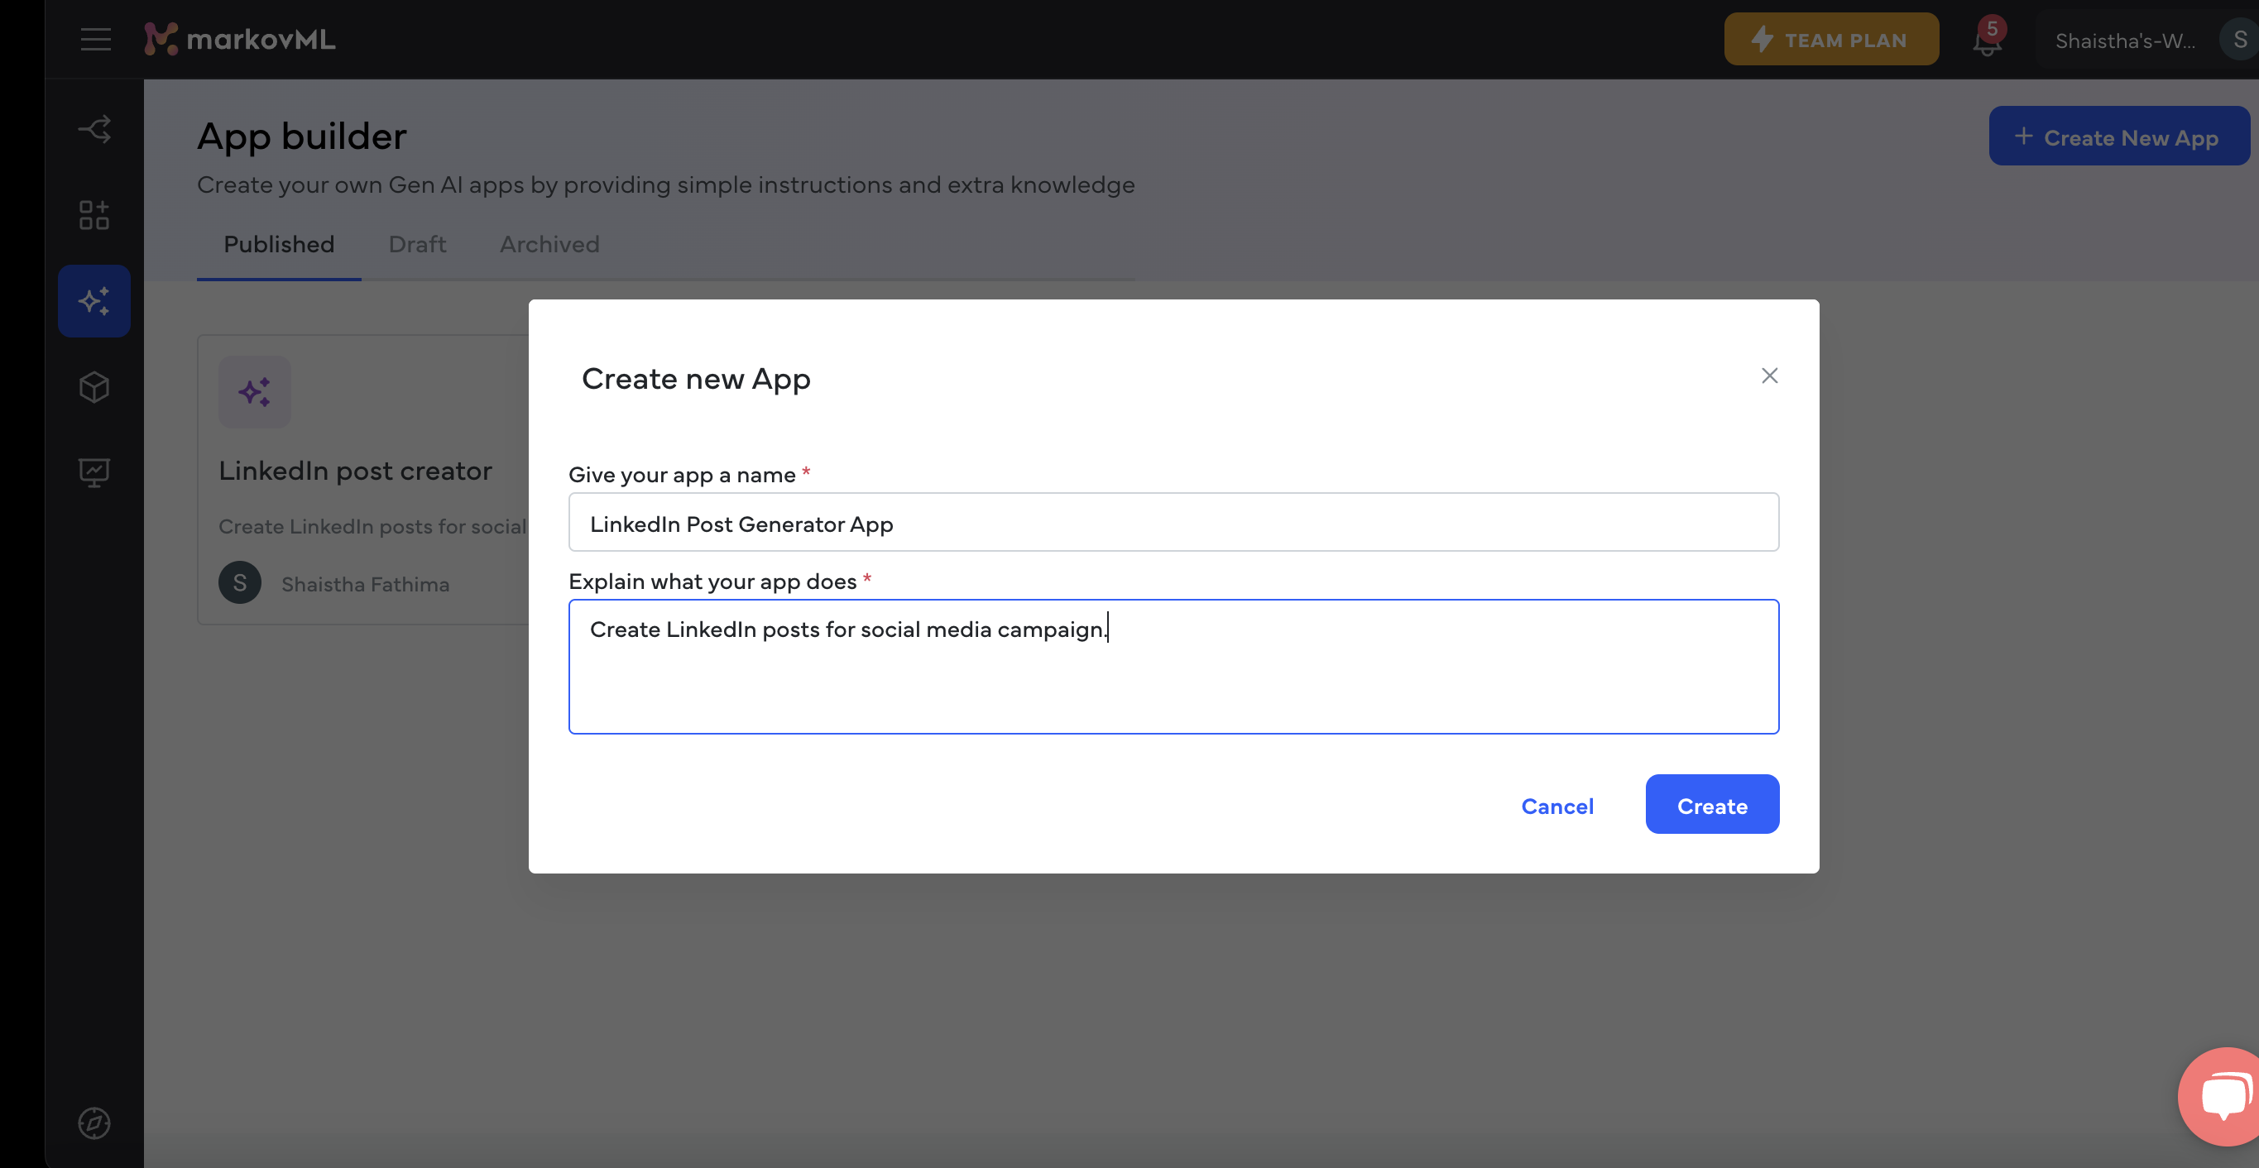Click user avatar initial S dropdown
2259x1168 pixels.
[2238, 39]
